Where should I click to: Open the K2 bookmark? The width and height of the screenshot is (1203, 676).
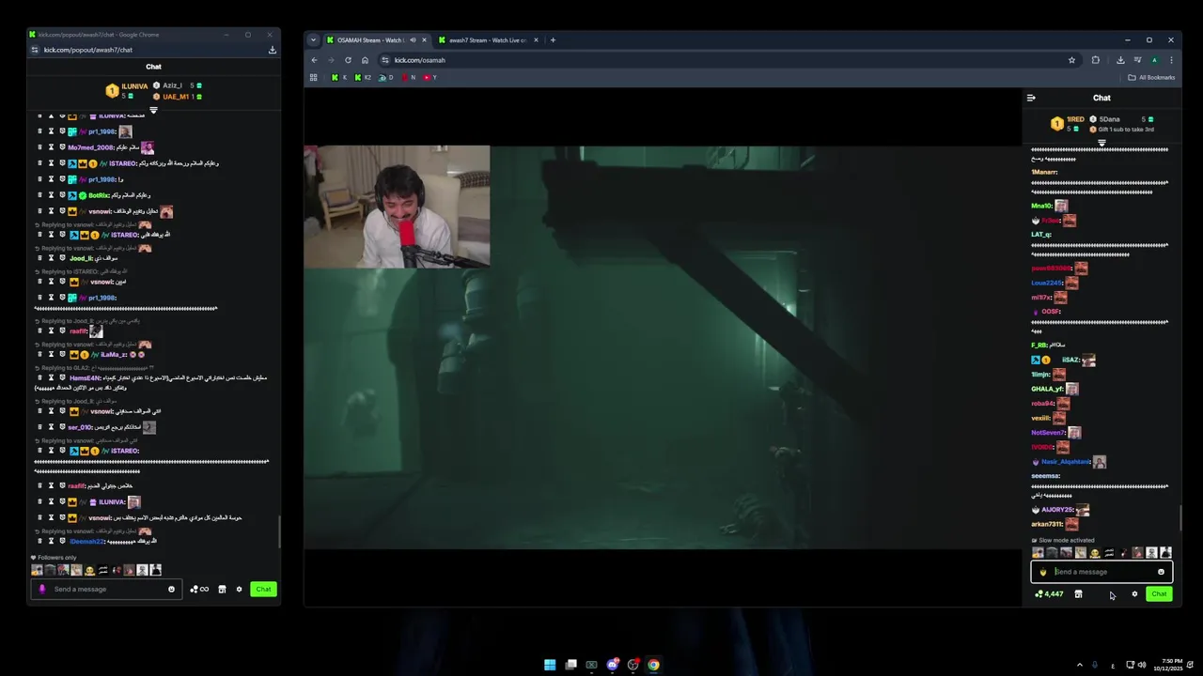pos(363,77)
